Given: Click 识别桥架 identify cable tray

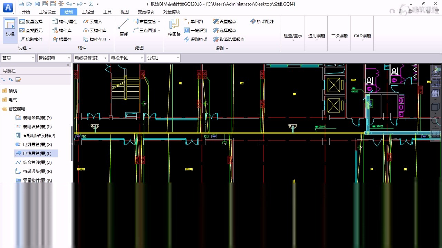Looking at the screenshot, I should coord(195,39).
